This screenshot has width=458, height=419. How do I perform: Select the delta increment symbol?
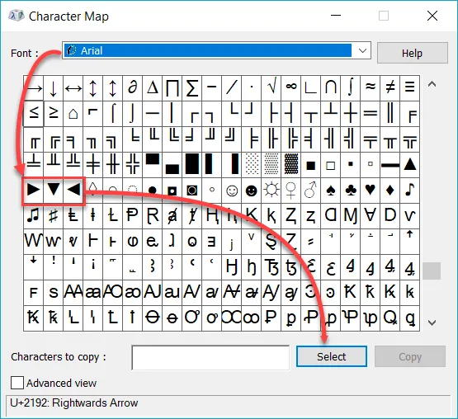[x=152, y=88]
